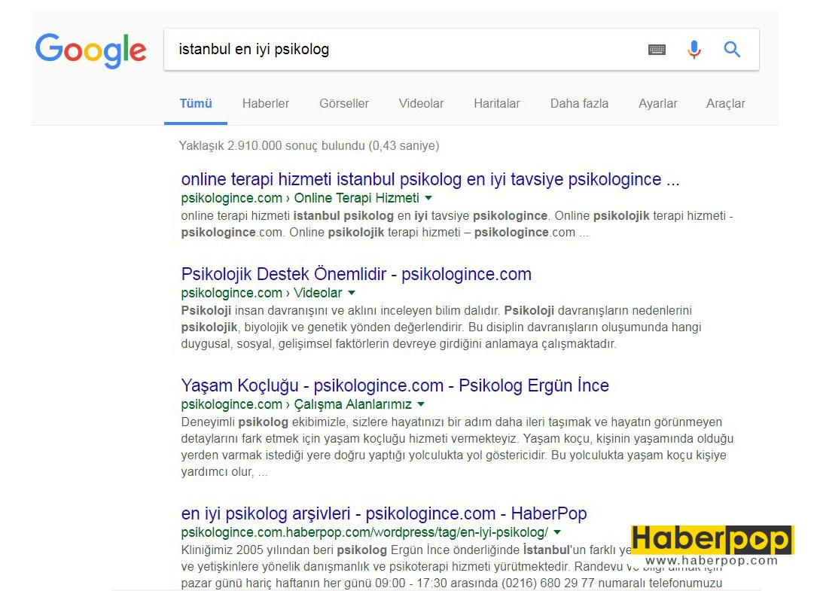Viewport: 817px width, 591px height.
Task: Start voice search with microphone icon
Action: coord(694,50)
